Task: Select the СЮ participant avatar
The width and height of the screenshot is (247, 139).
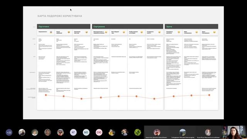Action: [x=99, y=132]
